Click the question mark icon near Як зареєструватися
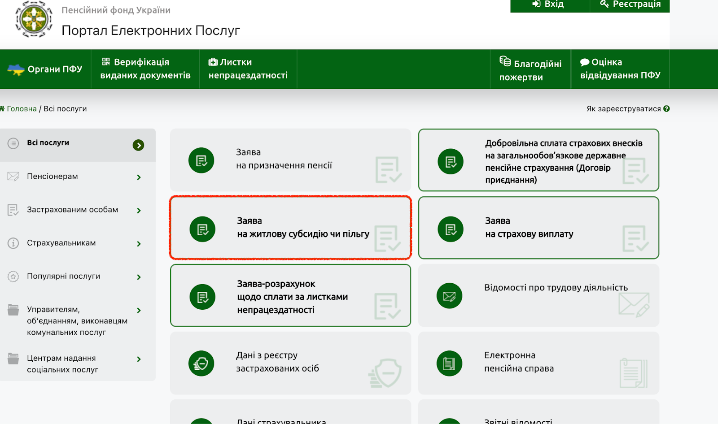The width and height of the screenshot is (718, 424). 666,108
